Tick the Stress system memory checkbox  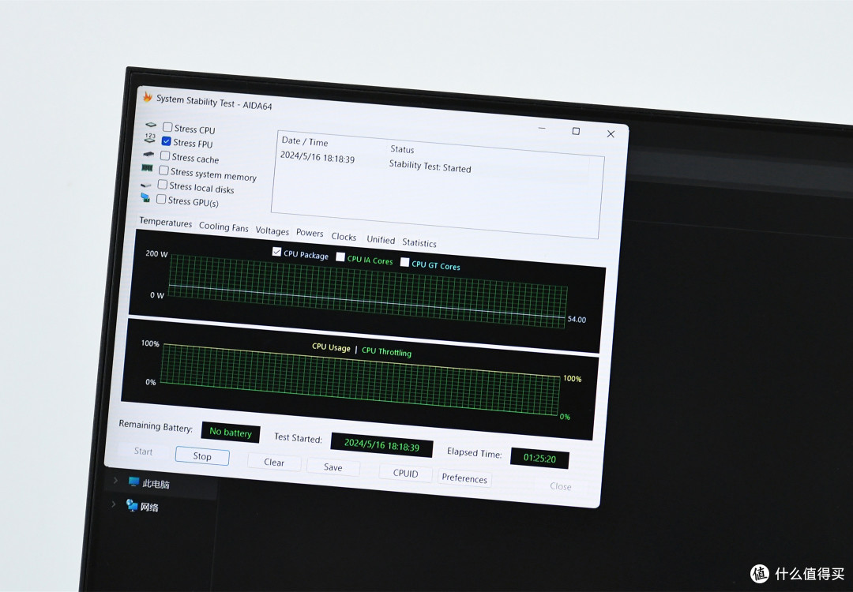coord(163,170)
